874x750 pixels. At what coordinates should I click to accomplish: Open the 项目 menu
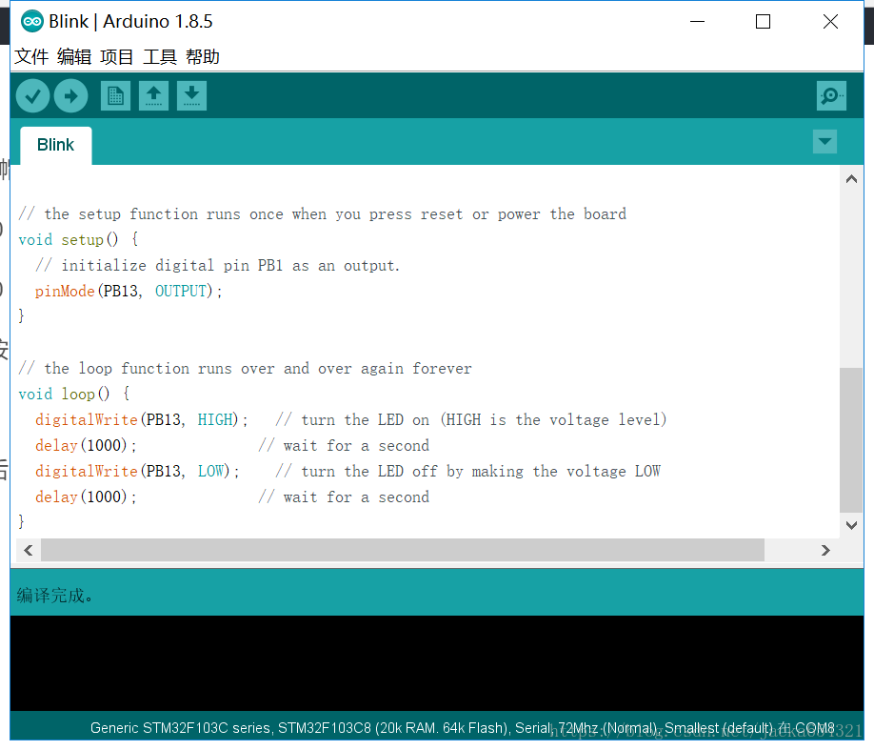(x=117, y=56)
